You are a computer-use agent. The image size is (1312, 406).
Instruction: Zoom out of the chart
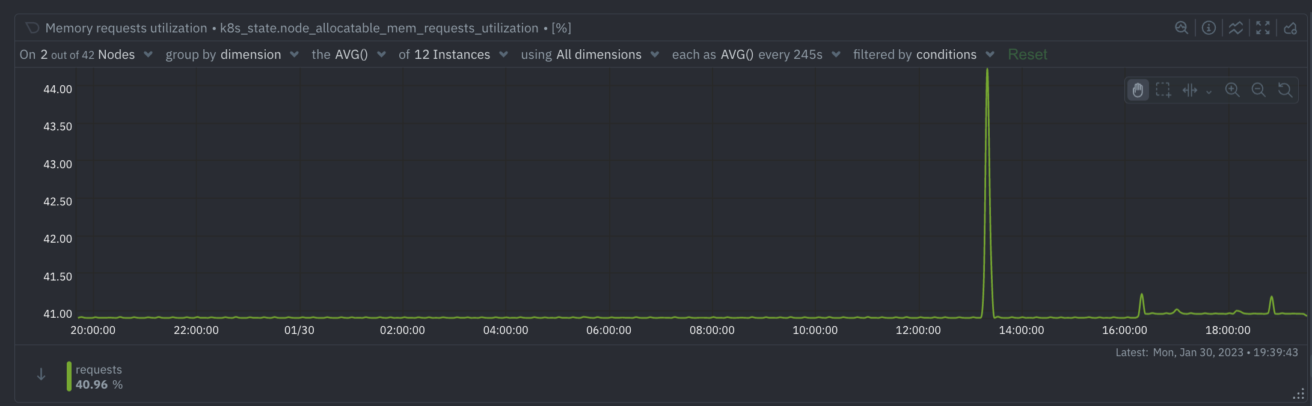pos(1258,90)
